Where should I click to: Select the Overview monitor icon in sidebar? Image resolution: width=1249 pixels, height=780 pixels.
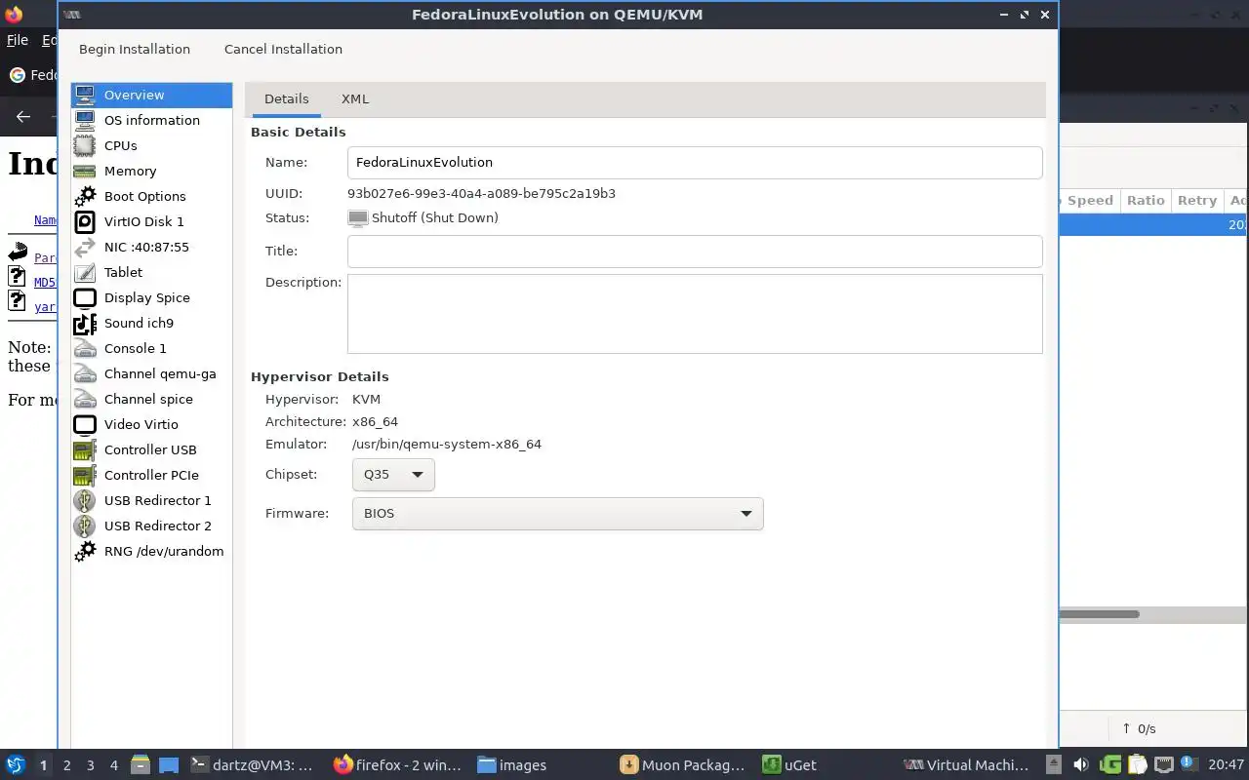(85, 95)
